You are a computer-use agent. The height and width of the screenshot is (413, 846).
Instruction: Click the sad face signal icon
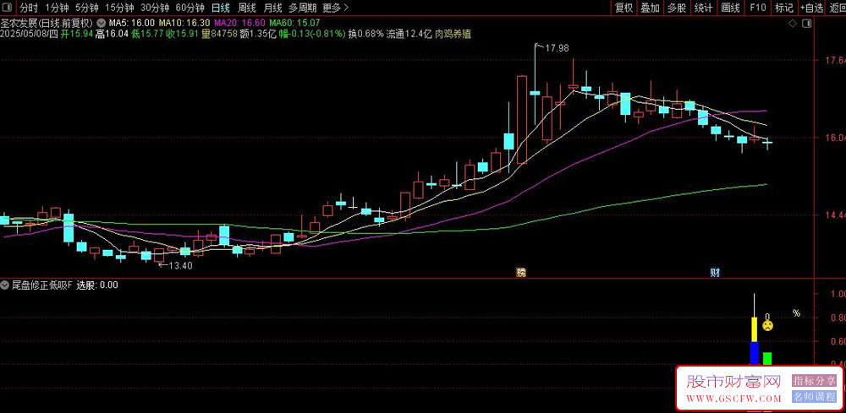pos(767,326)
